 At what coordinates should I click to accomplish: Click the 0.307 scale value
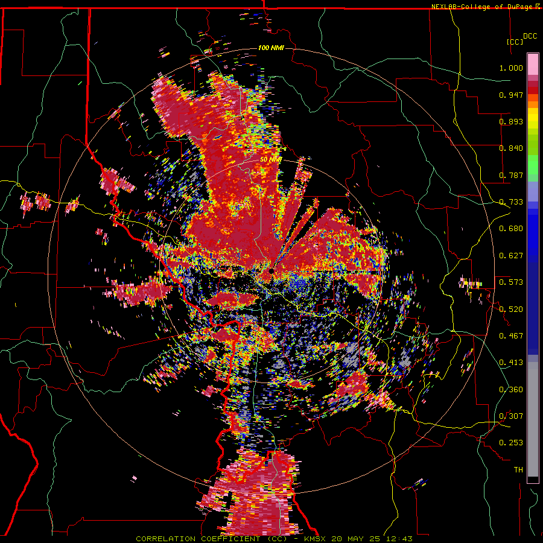pyautogui.click(x=511, y=416)
